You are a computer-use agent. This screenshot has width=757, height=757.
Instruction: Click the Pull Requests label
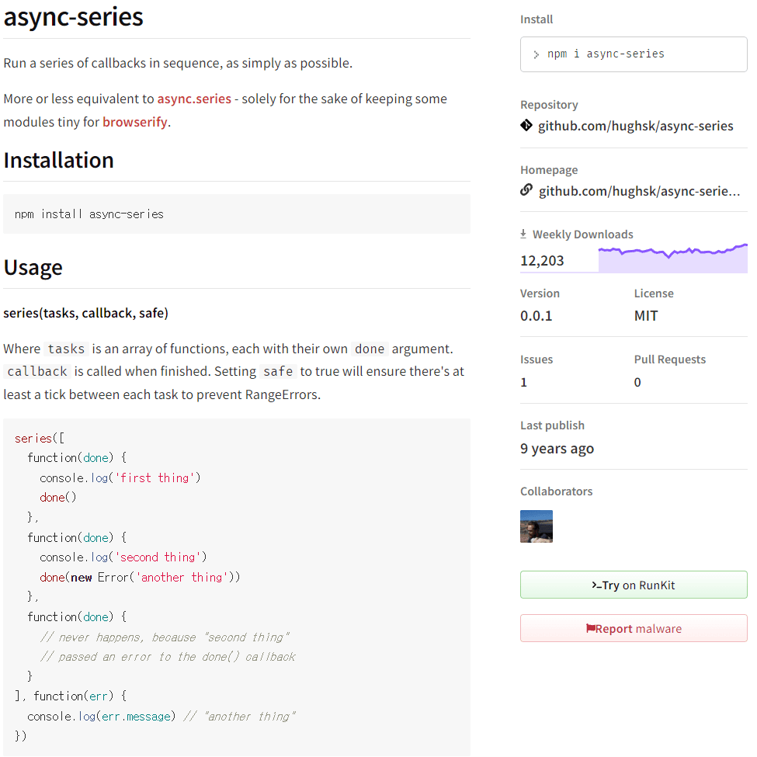coord(669,359)
